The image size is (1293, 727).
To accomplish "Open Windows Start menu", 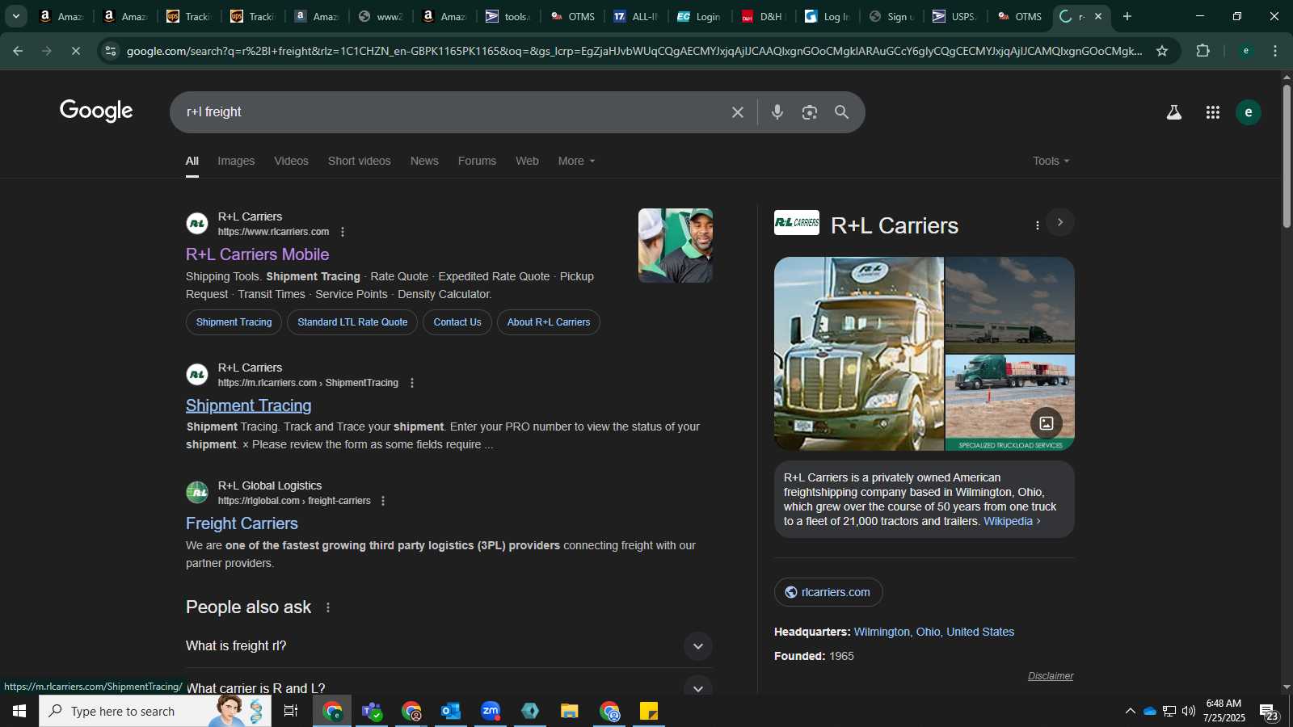I will 19,711.
